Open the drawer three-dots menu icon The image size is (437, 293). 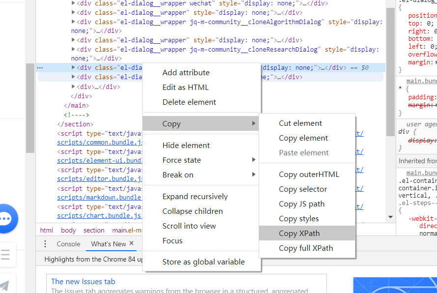(45, 244)
